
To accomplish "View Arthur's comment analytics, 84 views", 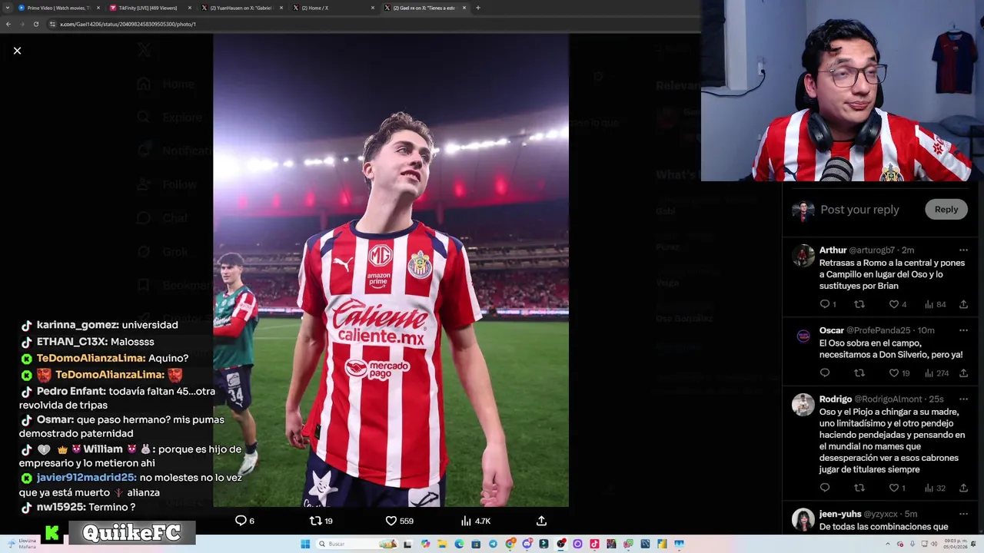I will click(935, 304).
